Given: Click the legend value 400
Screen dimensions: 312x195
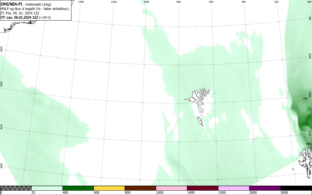Looking at the screenshot, I should point(65,193).
